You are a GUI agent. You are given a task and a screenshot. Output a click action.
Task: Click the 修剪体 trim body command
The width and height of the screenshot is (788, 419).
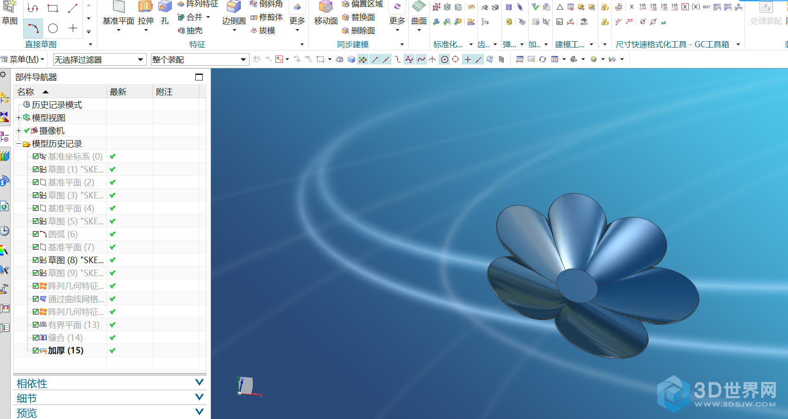(266, 18)
